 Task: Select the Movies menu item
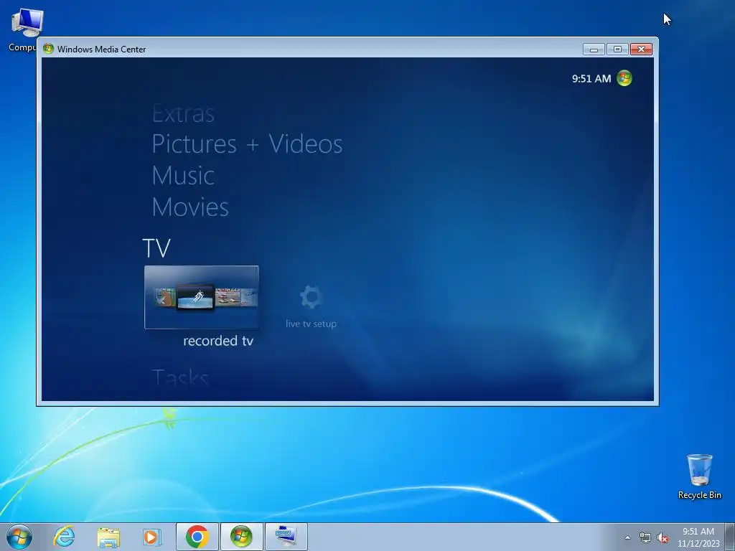(190, 207)
